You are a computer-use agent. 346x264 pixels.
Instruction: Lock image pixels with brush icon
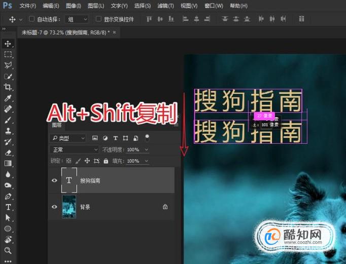tap(78, 161)
